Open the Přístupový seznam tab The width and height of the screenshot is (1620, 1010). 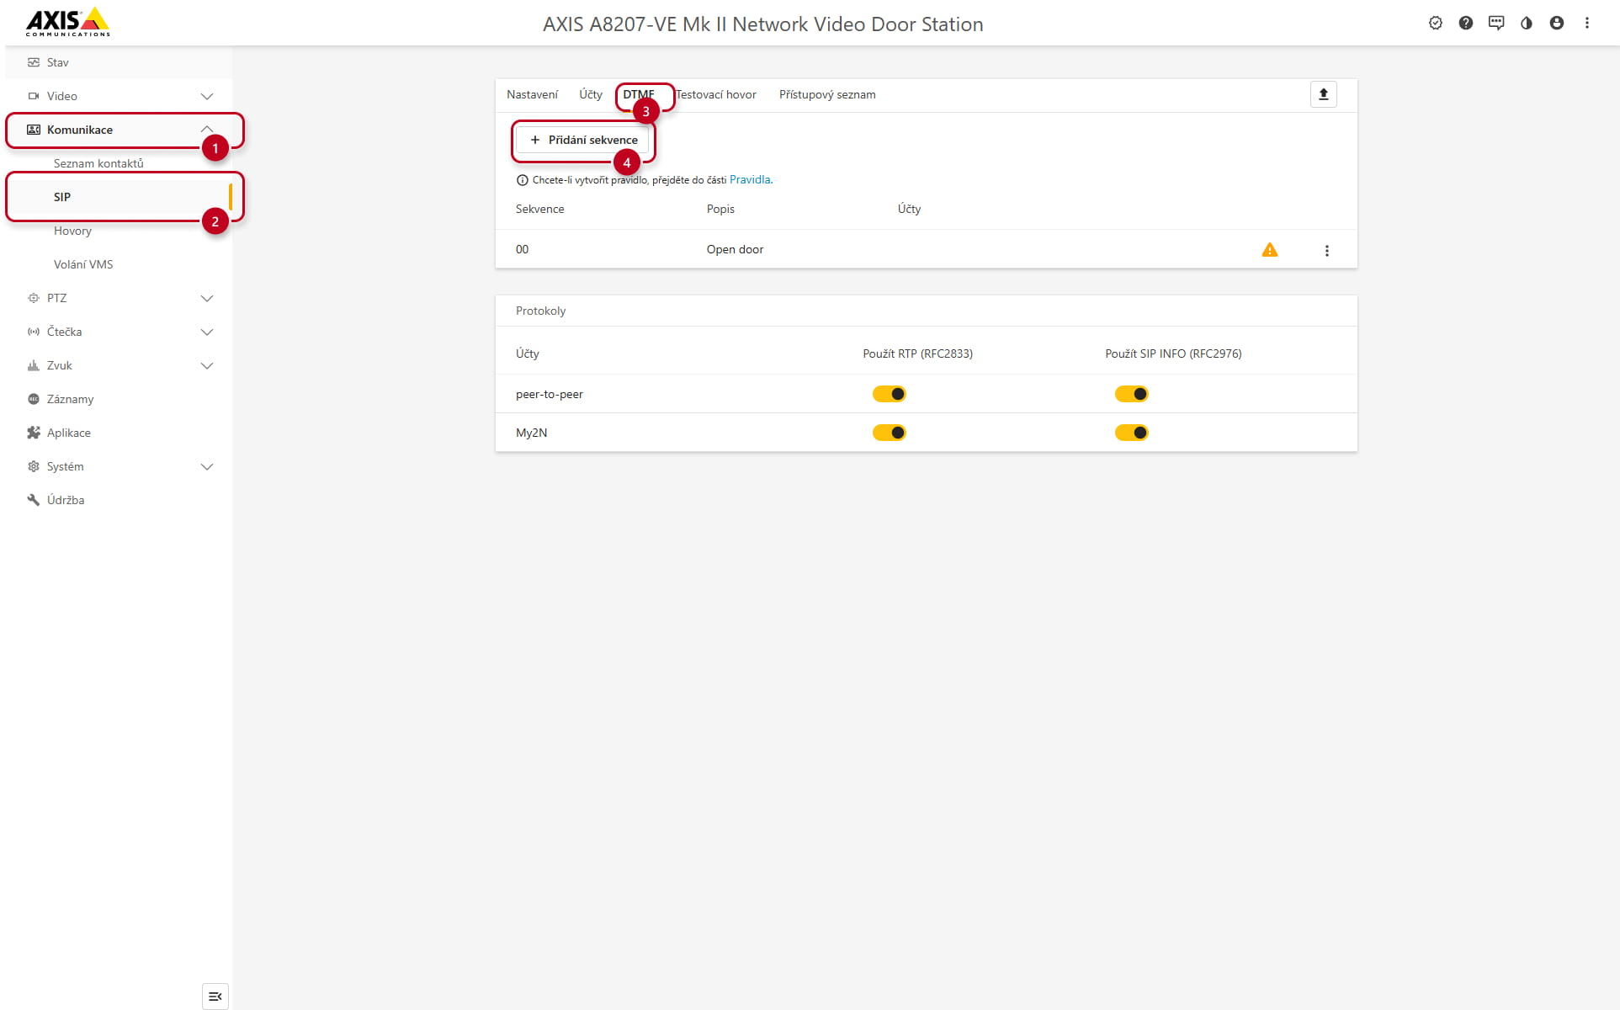coord(827,94)
